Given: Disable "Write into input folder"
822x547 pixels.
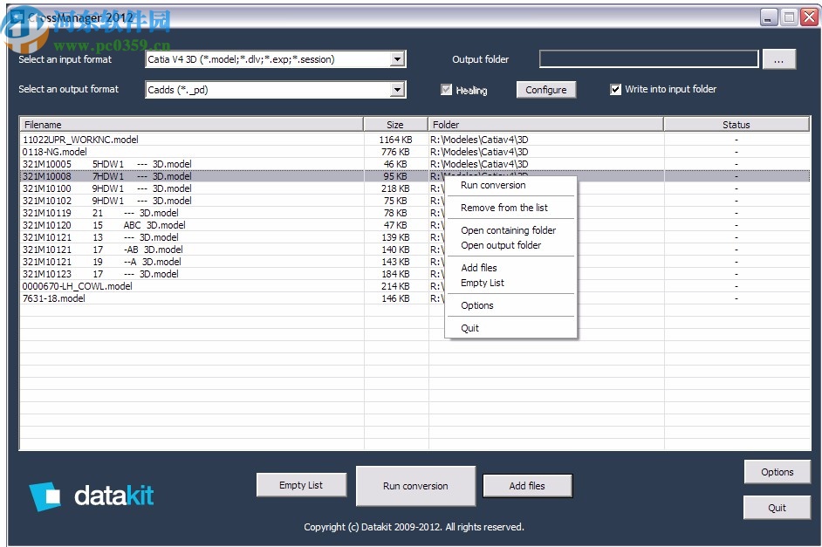Looking at the screenshot, I should (615, 89).
